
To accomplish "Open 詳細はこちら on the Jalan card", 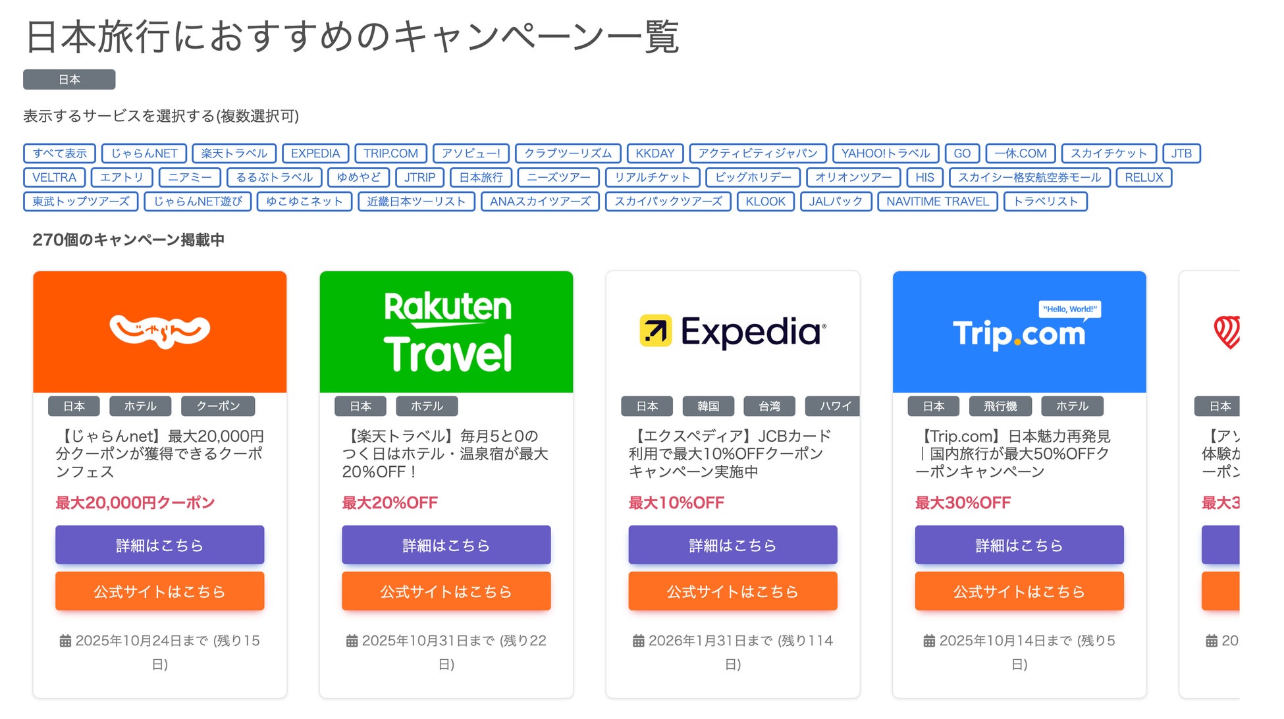I will point(159,545).
